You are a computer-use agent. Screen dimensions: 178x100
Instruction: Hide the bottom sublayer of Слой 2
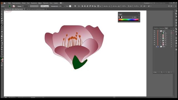point(154,45)
